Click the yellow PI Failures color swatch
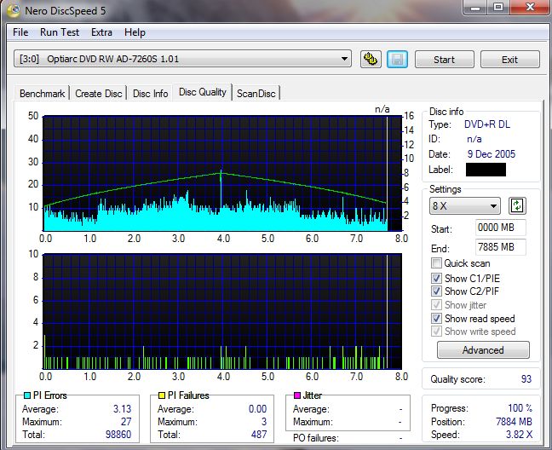552x450 pixels. pos(162,395)
